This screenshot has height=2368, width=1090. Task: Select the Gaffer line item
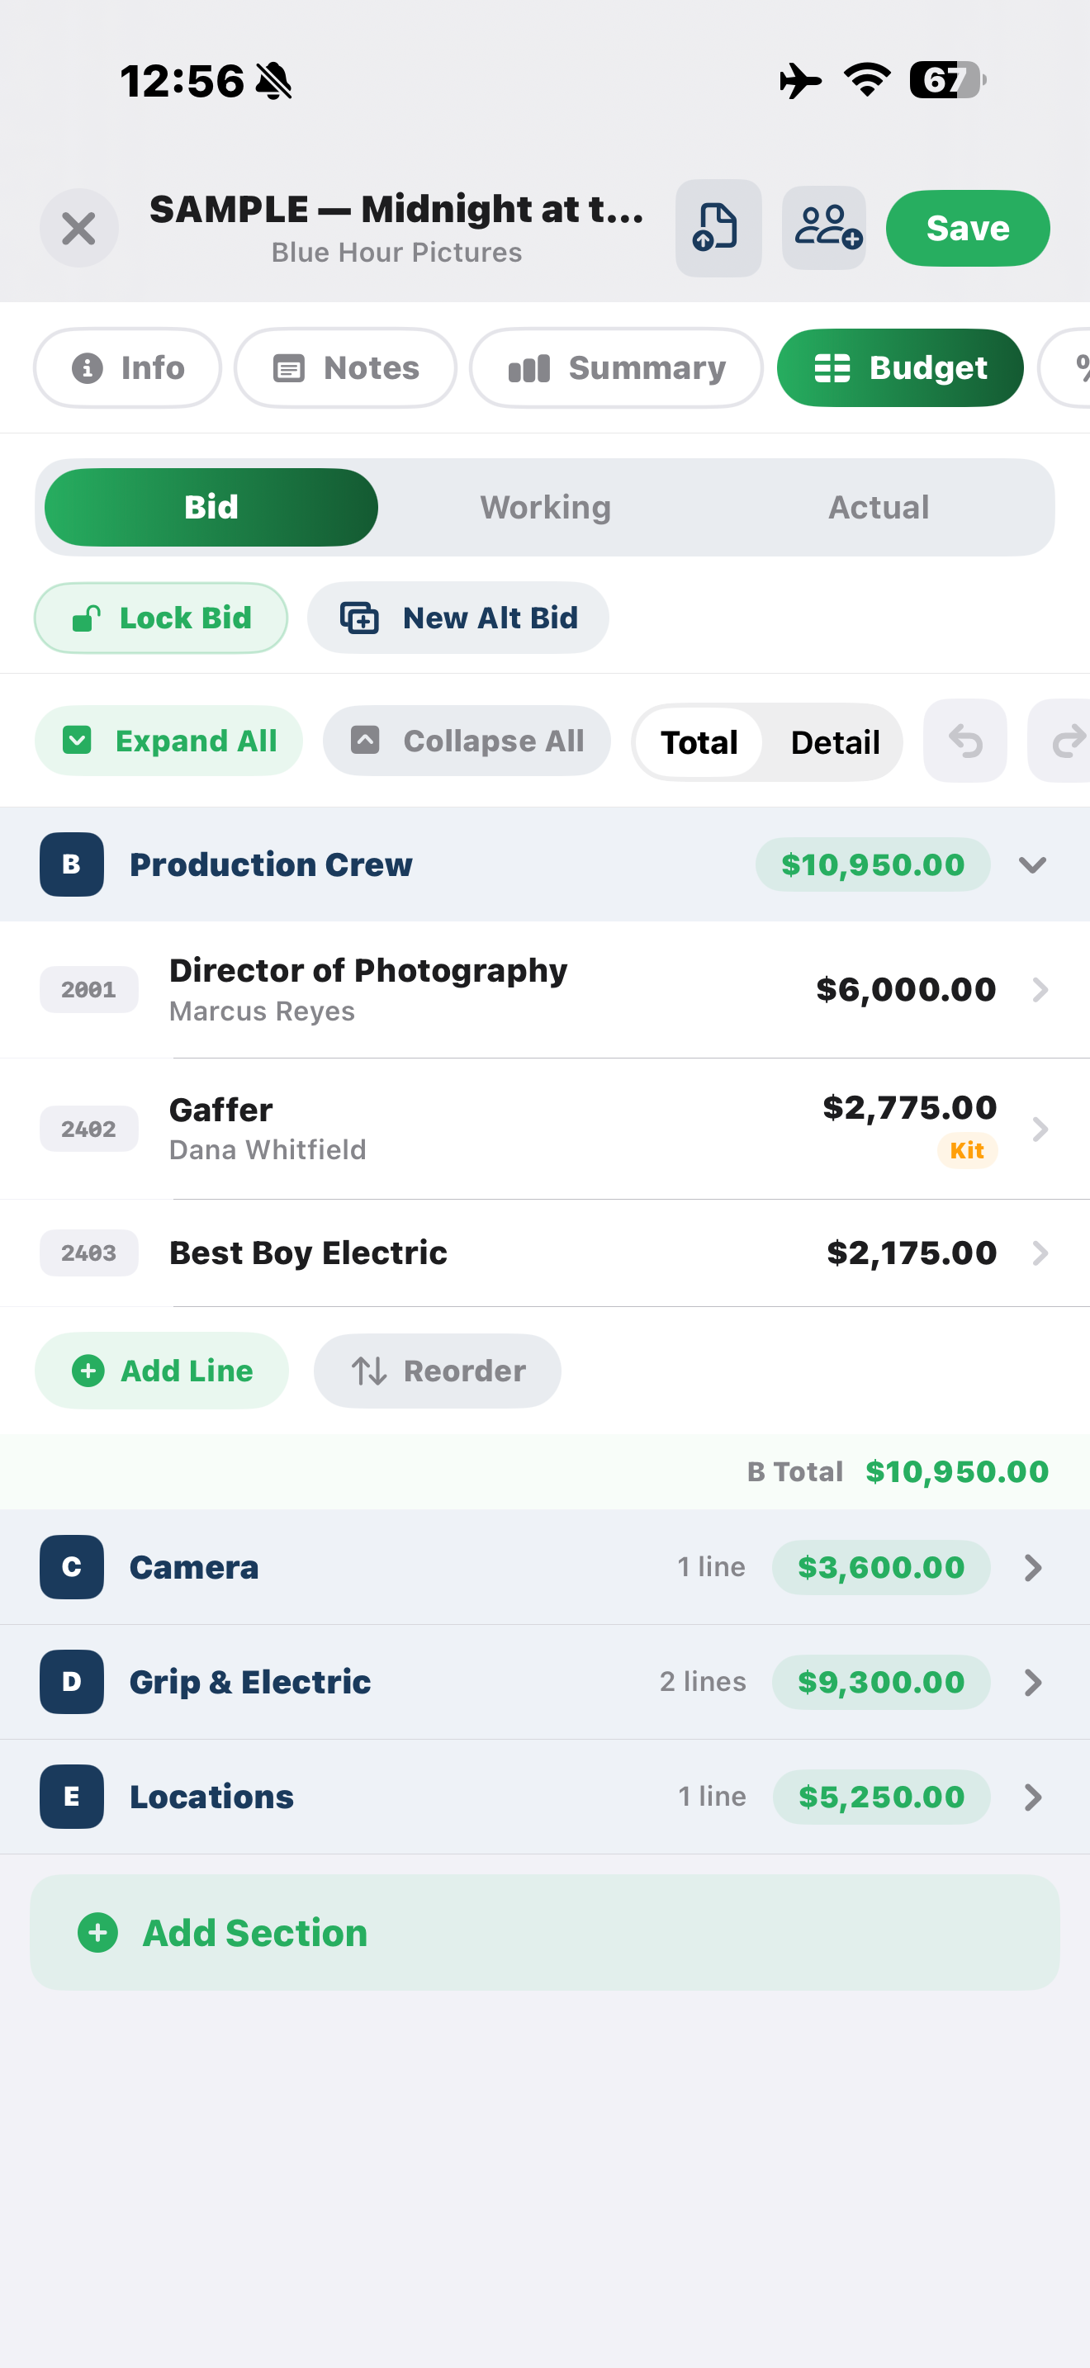click(545, 1129)
